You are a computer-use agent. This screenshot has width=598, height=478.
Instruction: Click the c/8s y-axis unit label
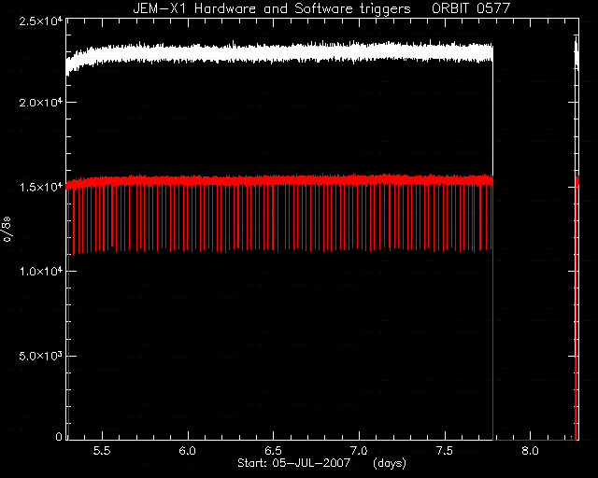point(7,230)
